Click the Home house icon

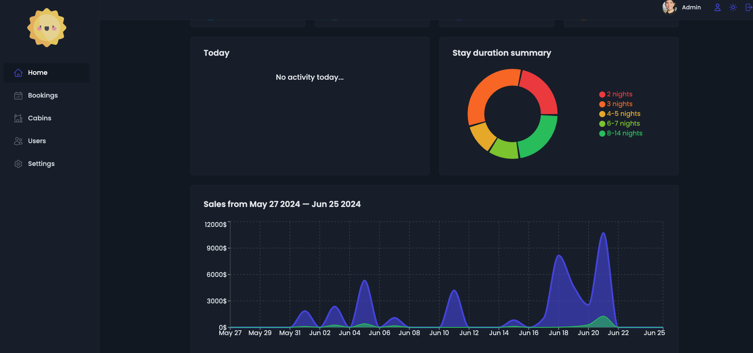pos(18,73)
